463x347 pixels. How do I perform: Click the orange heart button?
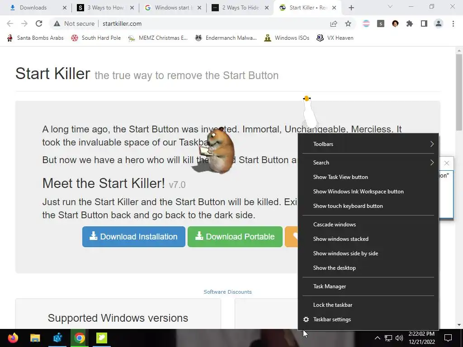292,237
